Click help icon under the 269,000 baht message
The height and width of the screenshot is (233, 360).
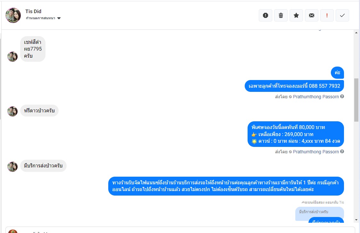click(x=342, y=152)
